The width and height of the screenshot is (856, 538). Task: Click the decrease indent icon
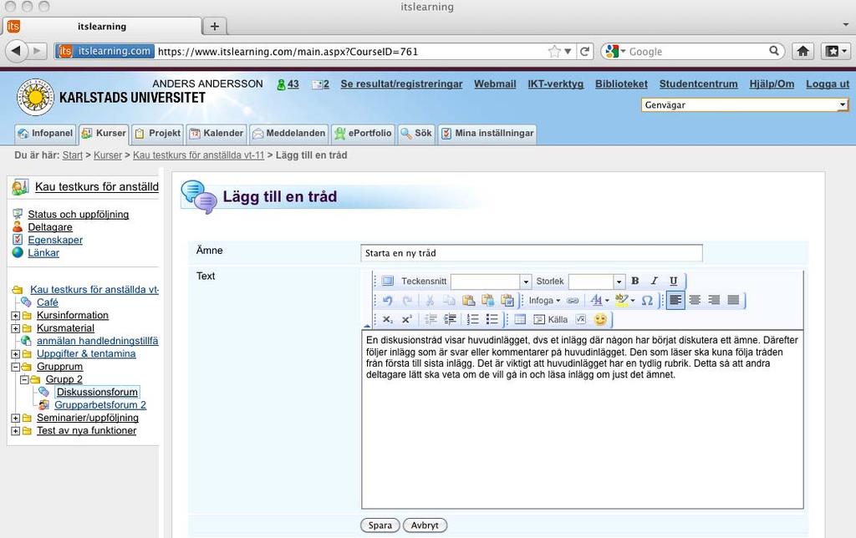(x=431, y=319)
